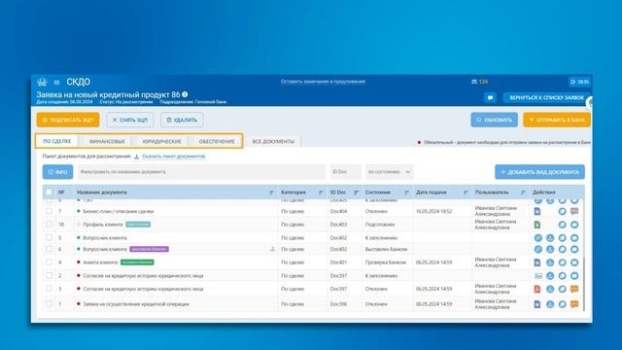622x350 pixels.
Task: Open red PDF icon in row 3 Согласие
Action: click(537, 289)
